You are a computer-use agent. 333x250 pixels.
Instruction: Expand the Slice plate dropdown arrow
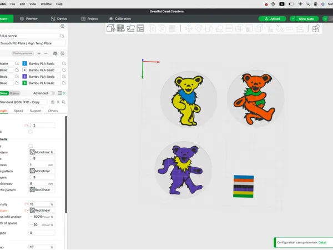(x=292, y=19)
